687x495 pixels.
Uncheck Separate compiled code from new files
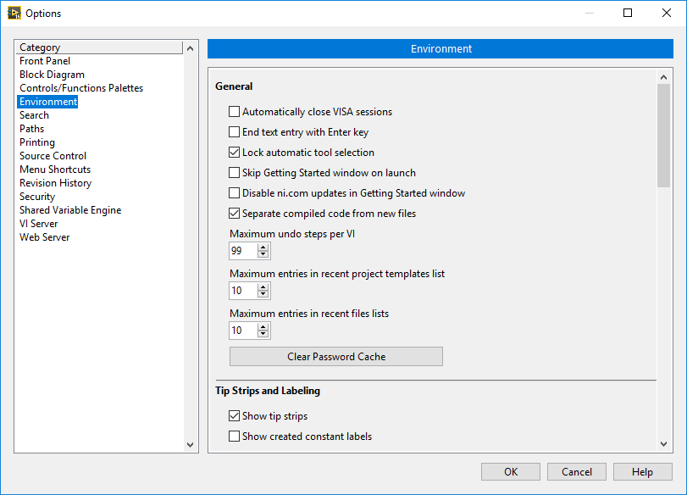tap(235, 213)
